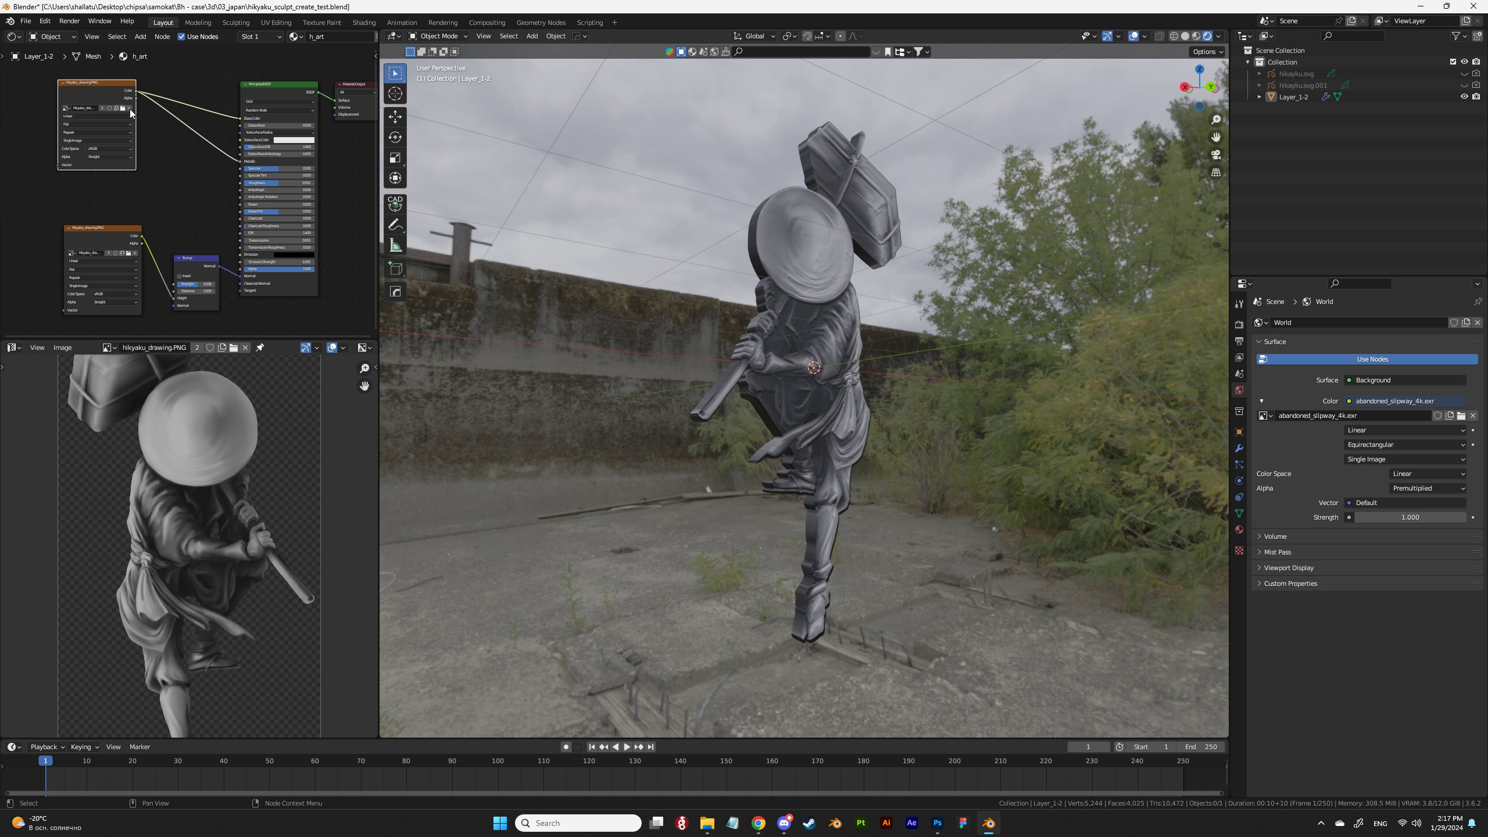Viewport: 1488px width, 837px height.
Task: Click the world Use Nodes button
Action: pos(1372,359)
